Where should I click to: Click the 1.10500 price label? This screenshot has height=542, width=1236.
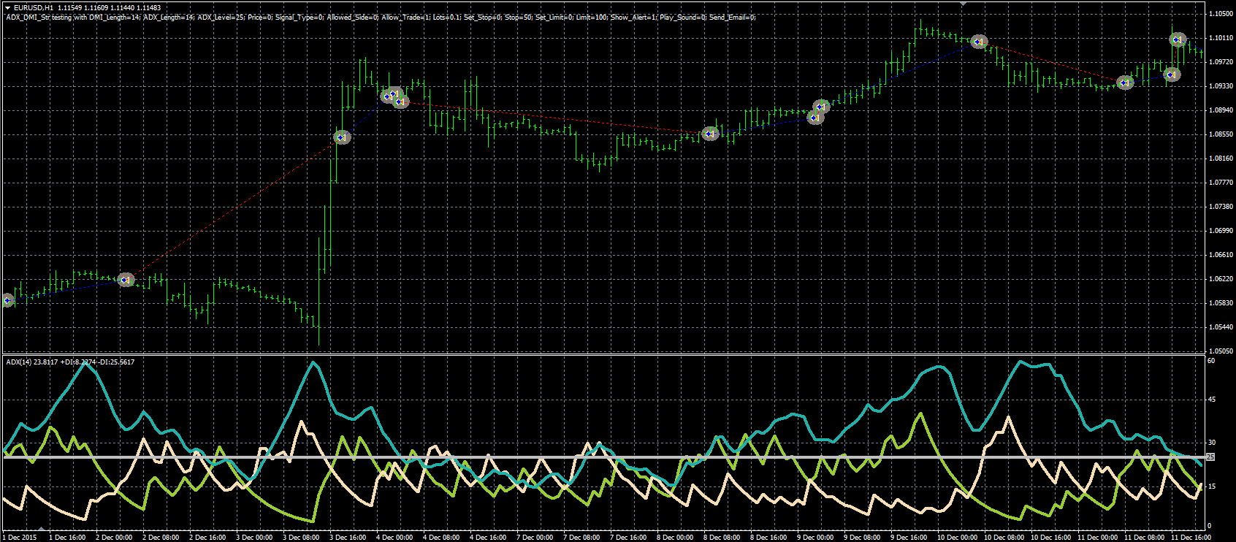(x=1221, y=14)
